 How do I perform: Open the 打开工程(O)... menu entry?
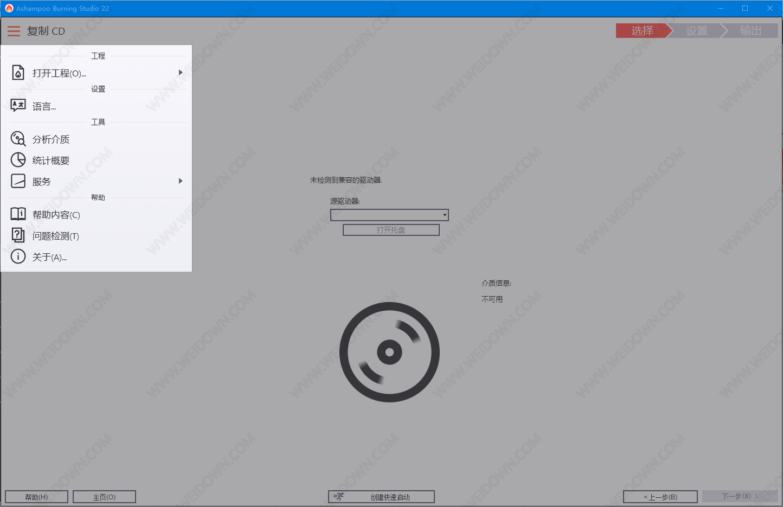click(x=97, y=73)
